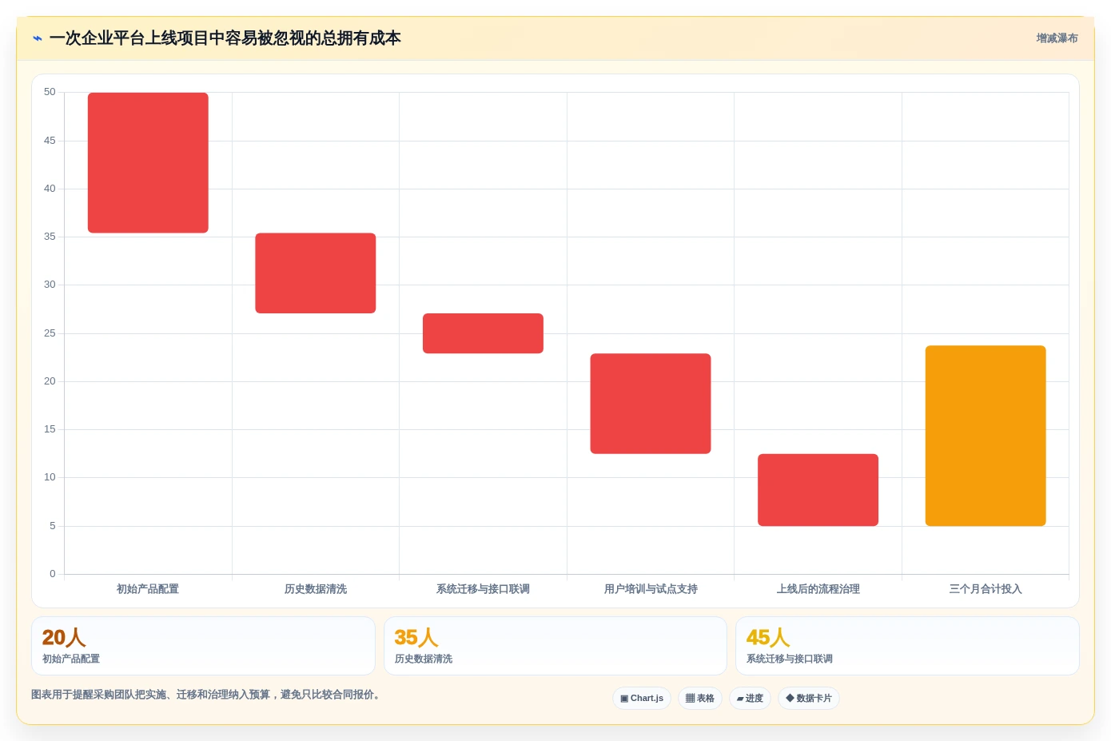
Task: Click the blue lightning icon beside the title
Action: coord(37,38)
